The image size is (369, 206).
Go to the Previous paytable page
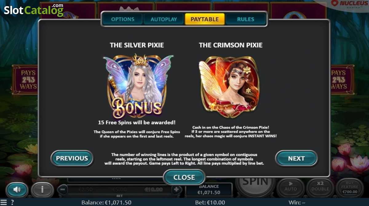(x=72, y=158)
